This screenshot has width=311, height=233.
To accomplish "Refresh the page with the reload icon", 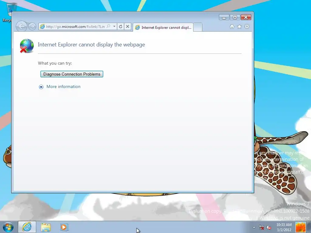I will pyautogui.click(x=121, y=26).
